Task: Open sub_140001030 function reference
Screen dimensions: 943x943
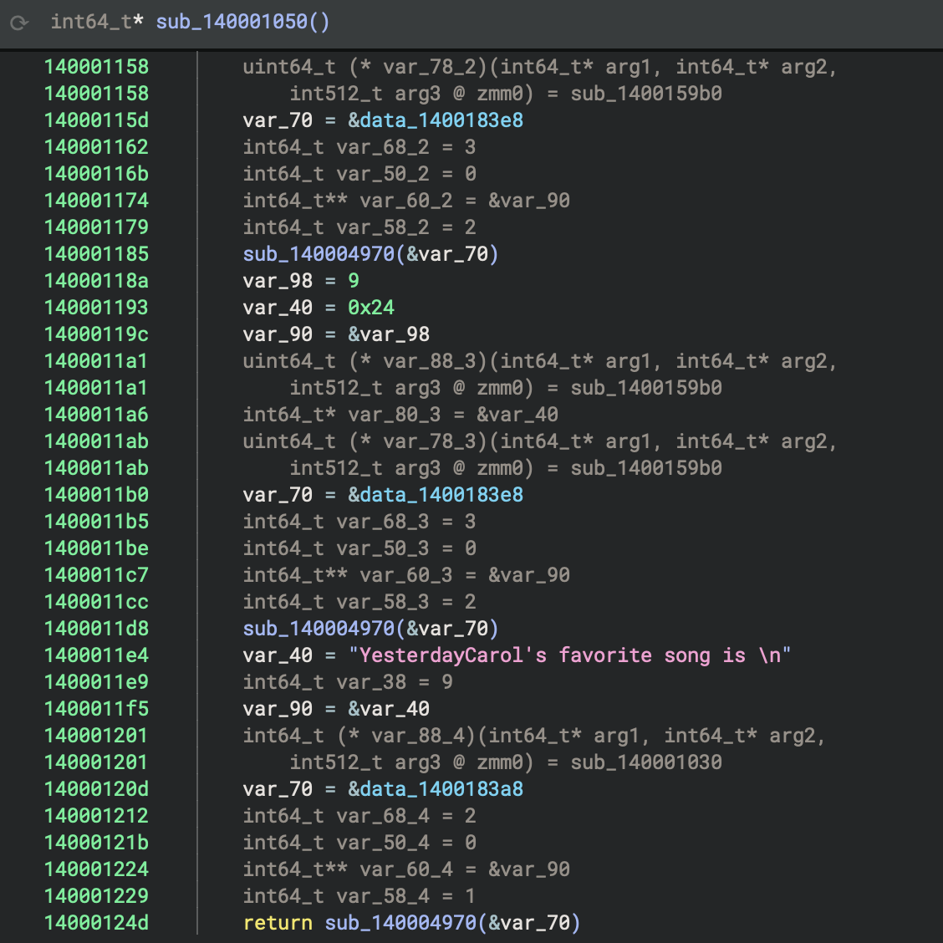Action: [646, 762]
